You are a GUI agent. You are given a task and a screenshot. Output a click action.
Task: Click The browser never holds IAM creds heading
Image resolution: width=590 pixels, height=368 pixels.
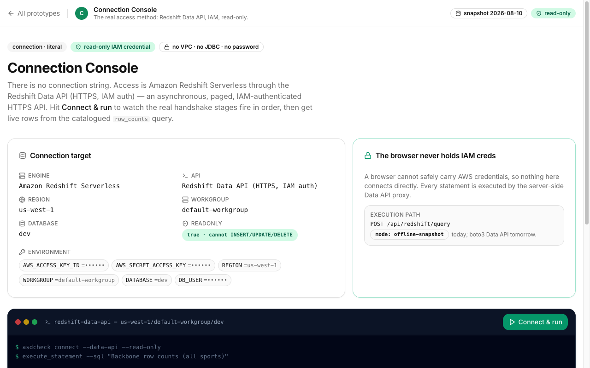pyautogui.click(x=436, y=156)
